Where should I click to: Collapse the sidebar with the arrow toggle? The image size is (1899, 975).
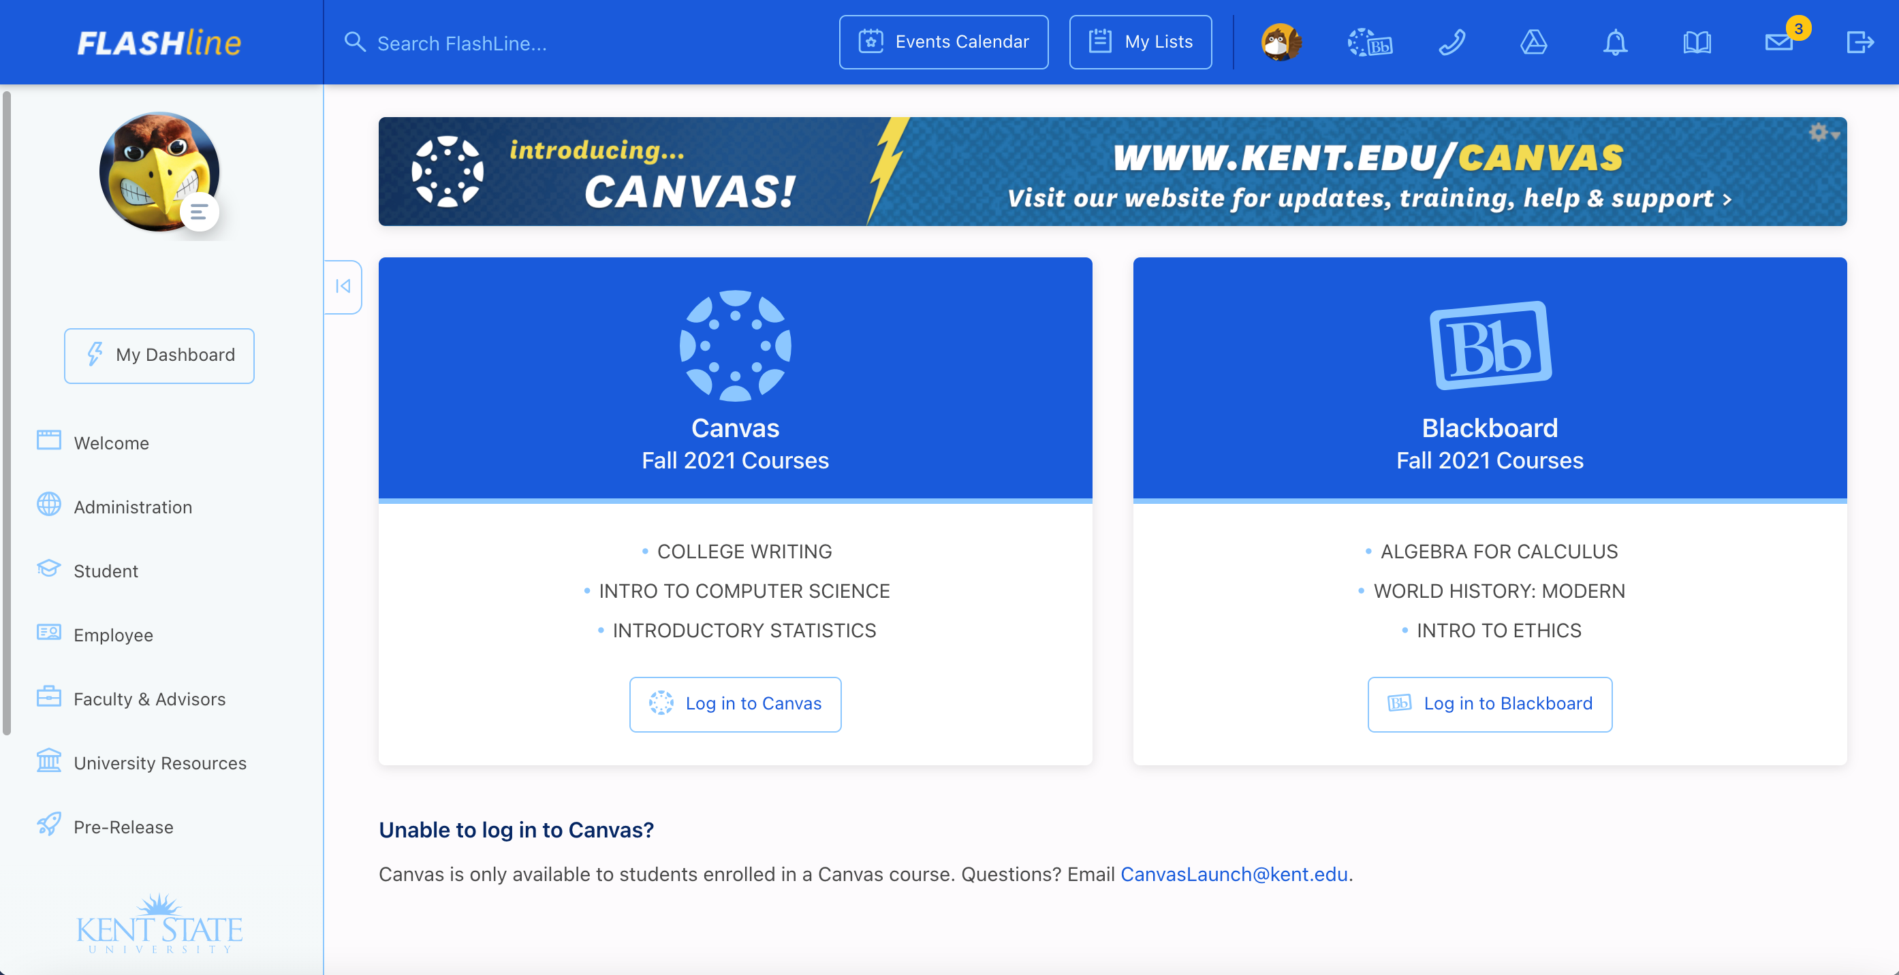343,287
